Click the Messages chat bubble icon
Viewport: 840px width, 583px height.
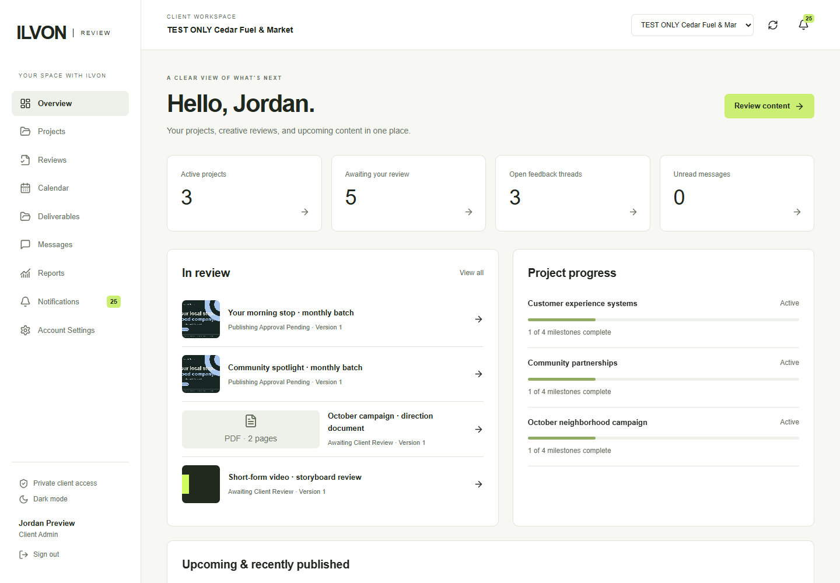pyautogui.click(x=25, y=244)
